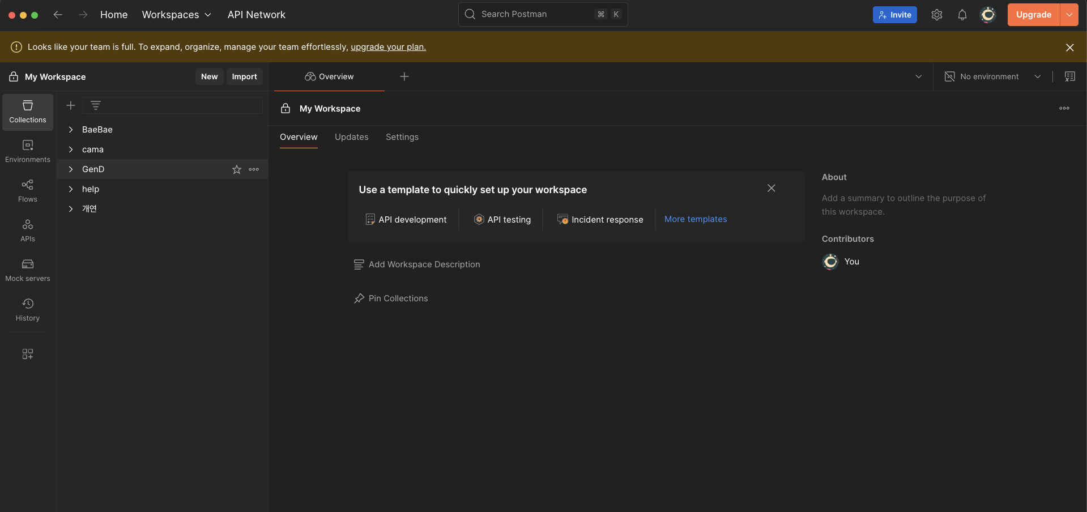1087x512 pixels.
Task: Open the GenD collection more-actions menu
Action: [254, 169]
